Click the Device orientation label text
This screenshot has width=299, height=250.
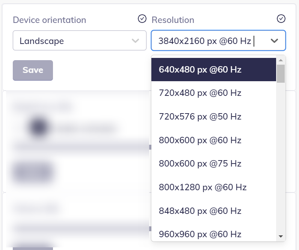(x=49, y=20)
